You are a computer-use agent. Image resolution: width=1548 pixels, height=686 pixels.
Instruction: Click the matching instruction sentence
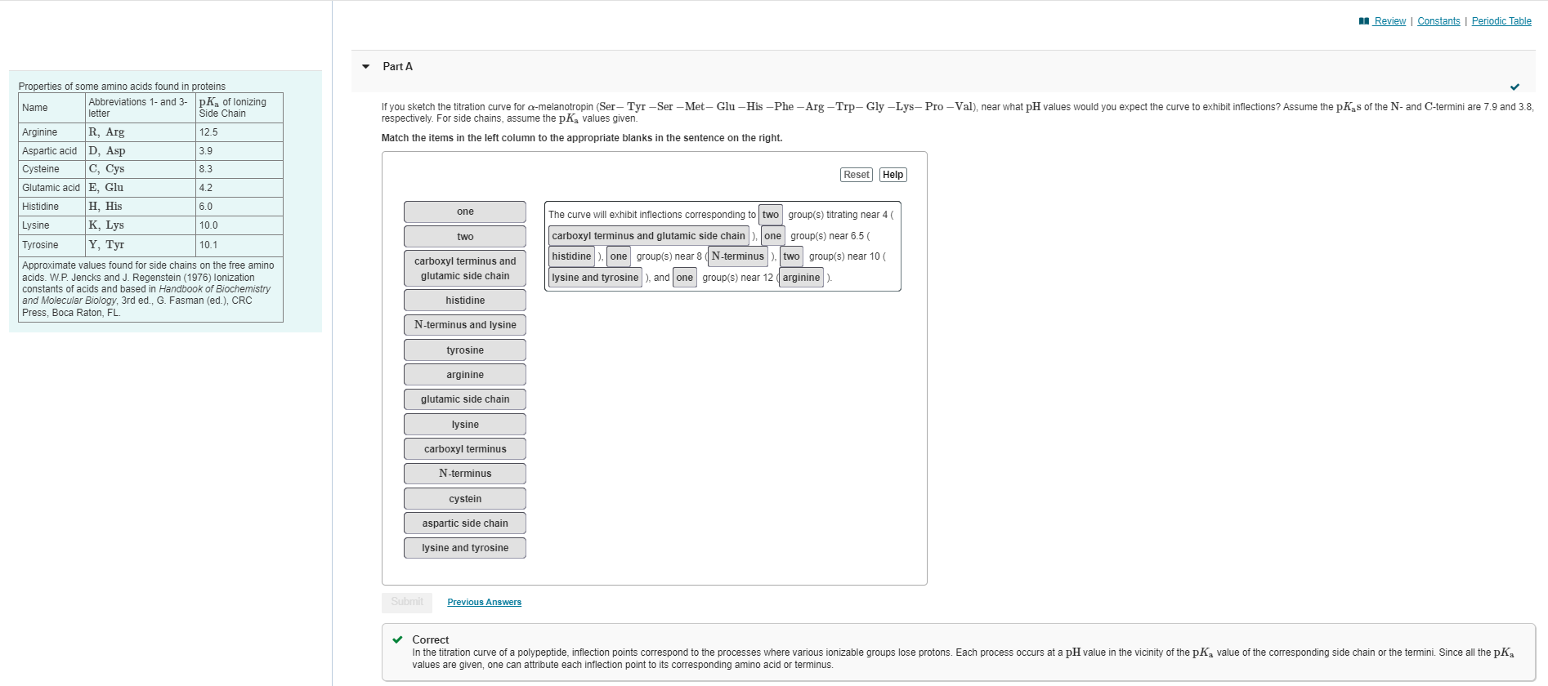coord(582,138)
